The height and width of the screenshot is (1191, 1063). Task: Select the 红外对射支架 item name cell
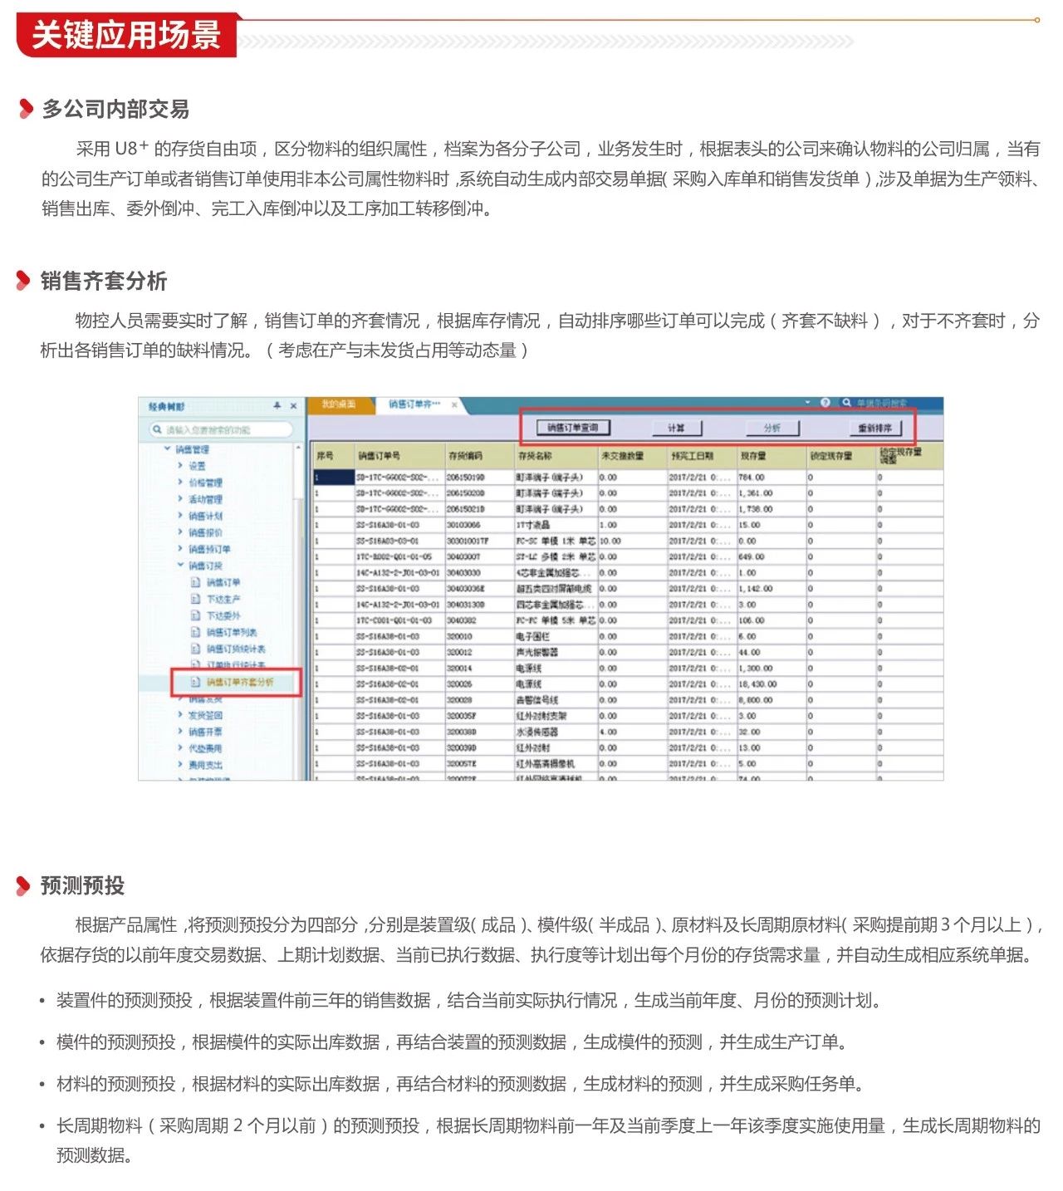(556, 716)
